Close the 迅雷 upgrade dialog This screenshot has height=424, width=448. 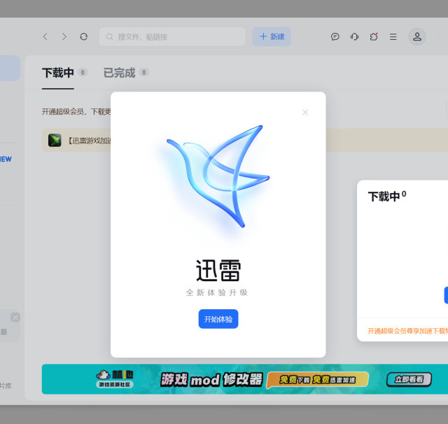coord(305,112)
